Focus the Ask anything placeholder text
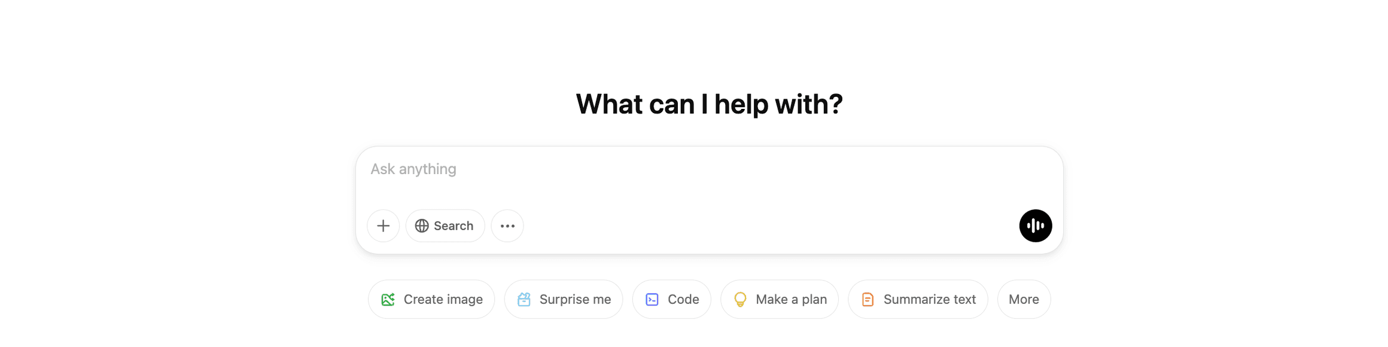The image size is (1388, 347). [413, 169]
